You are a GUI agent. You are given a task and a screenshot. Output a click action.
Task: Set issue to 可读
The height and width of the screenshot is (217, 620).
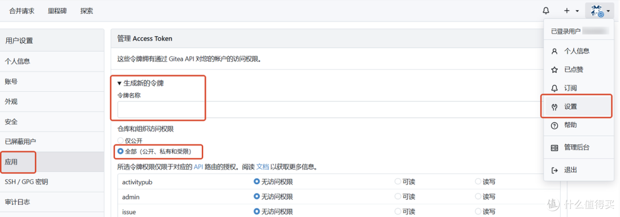coord(397,211)
